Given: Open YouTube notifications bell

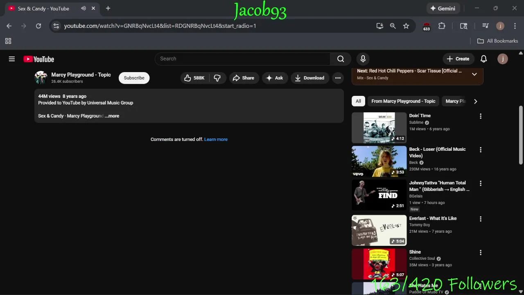Looking at the screenshot, I should [x=483, y=59].
